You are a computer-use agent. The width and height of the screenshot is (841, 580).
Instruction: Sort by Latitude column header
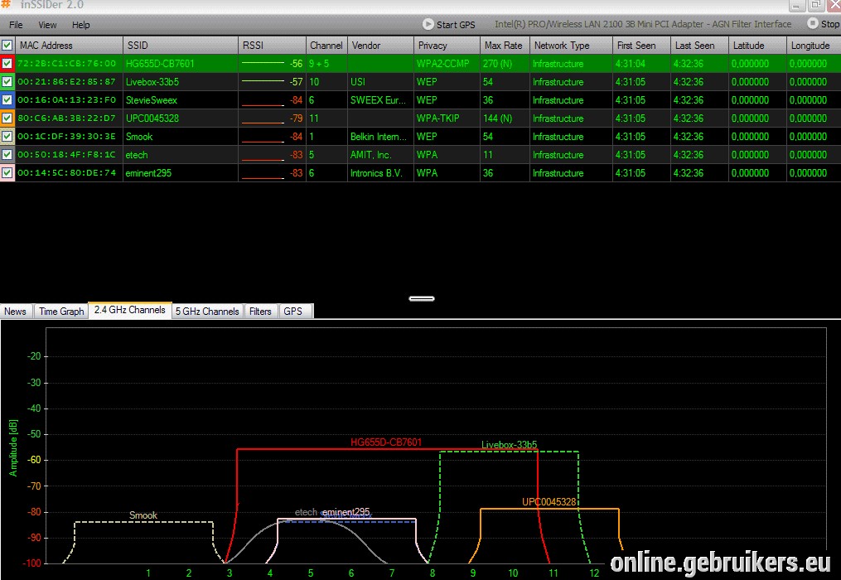[x=757, y=45]
